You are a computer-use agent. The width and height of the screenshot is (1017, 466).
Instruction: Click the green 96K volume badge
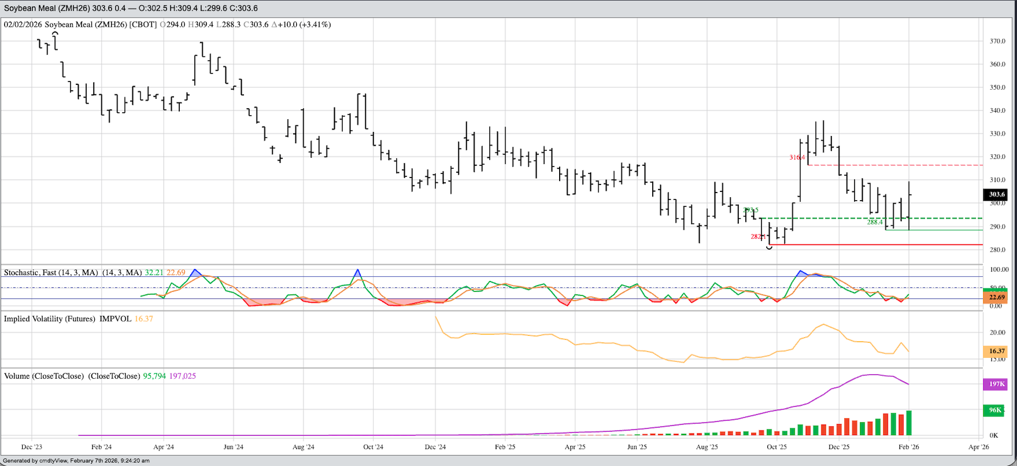coord(995,410)
